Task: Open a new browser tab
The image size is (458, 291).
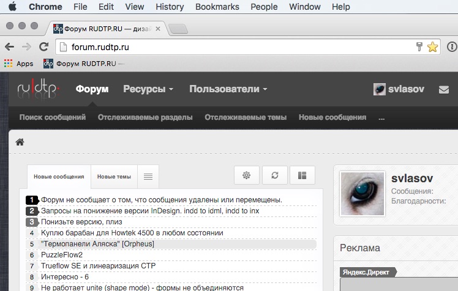Action: pyautogui.click(x=178, y=29)
